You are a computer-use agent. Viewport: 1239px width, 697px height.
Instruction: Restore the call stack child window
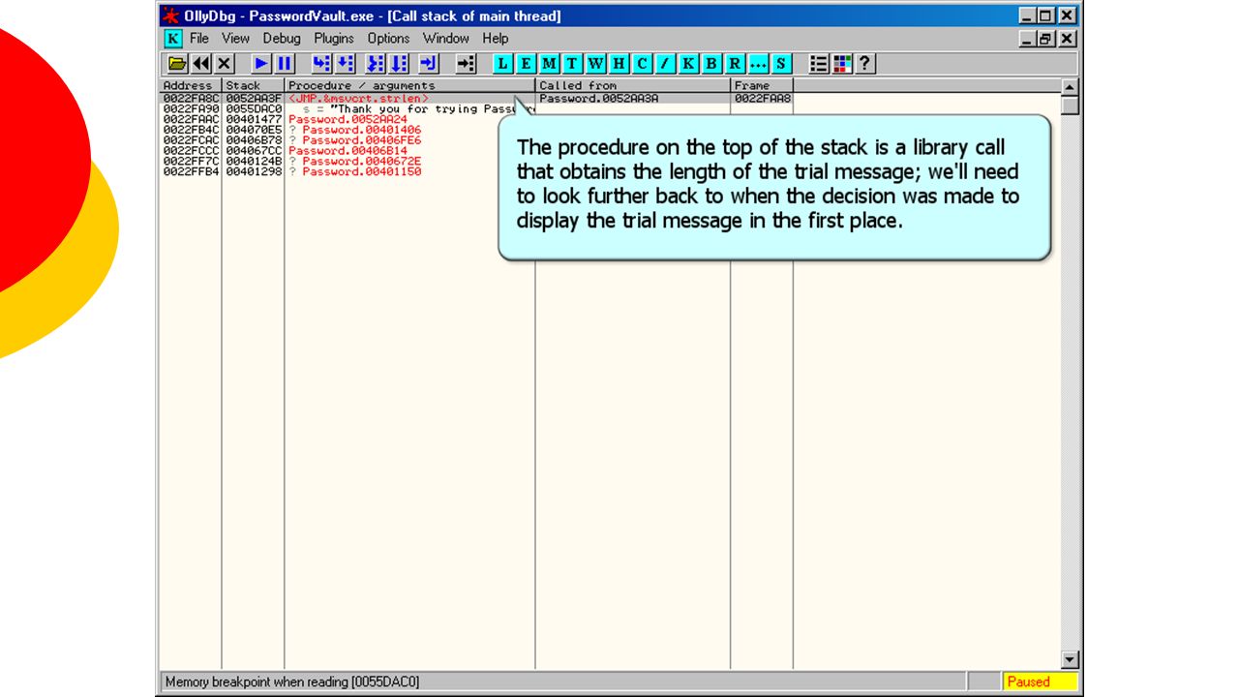(x=1046, y=39)
